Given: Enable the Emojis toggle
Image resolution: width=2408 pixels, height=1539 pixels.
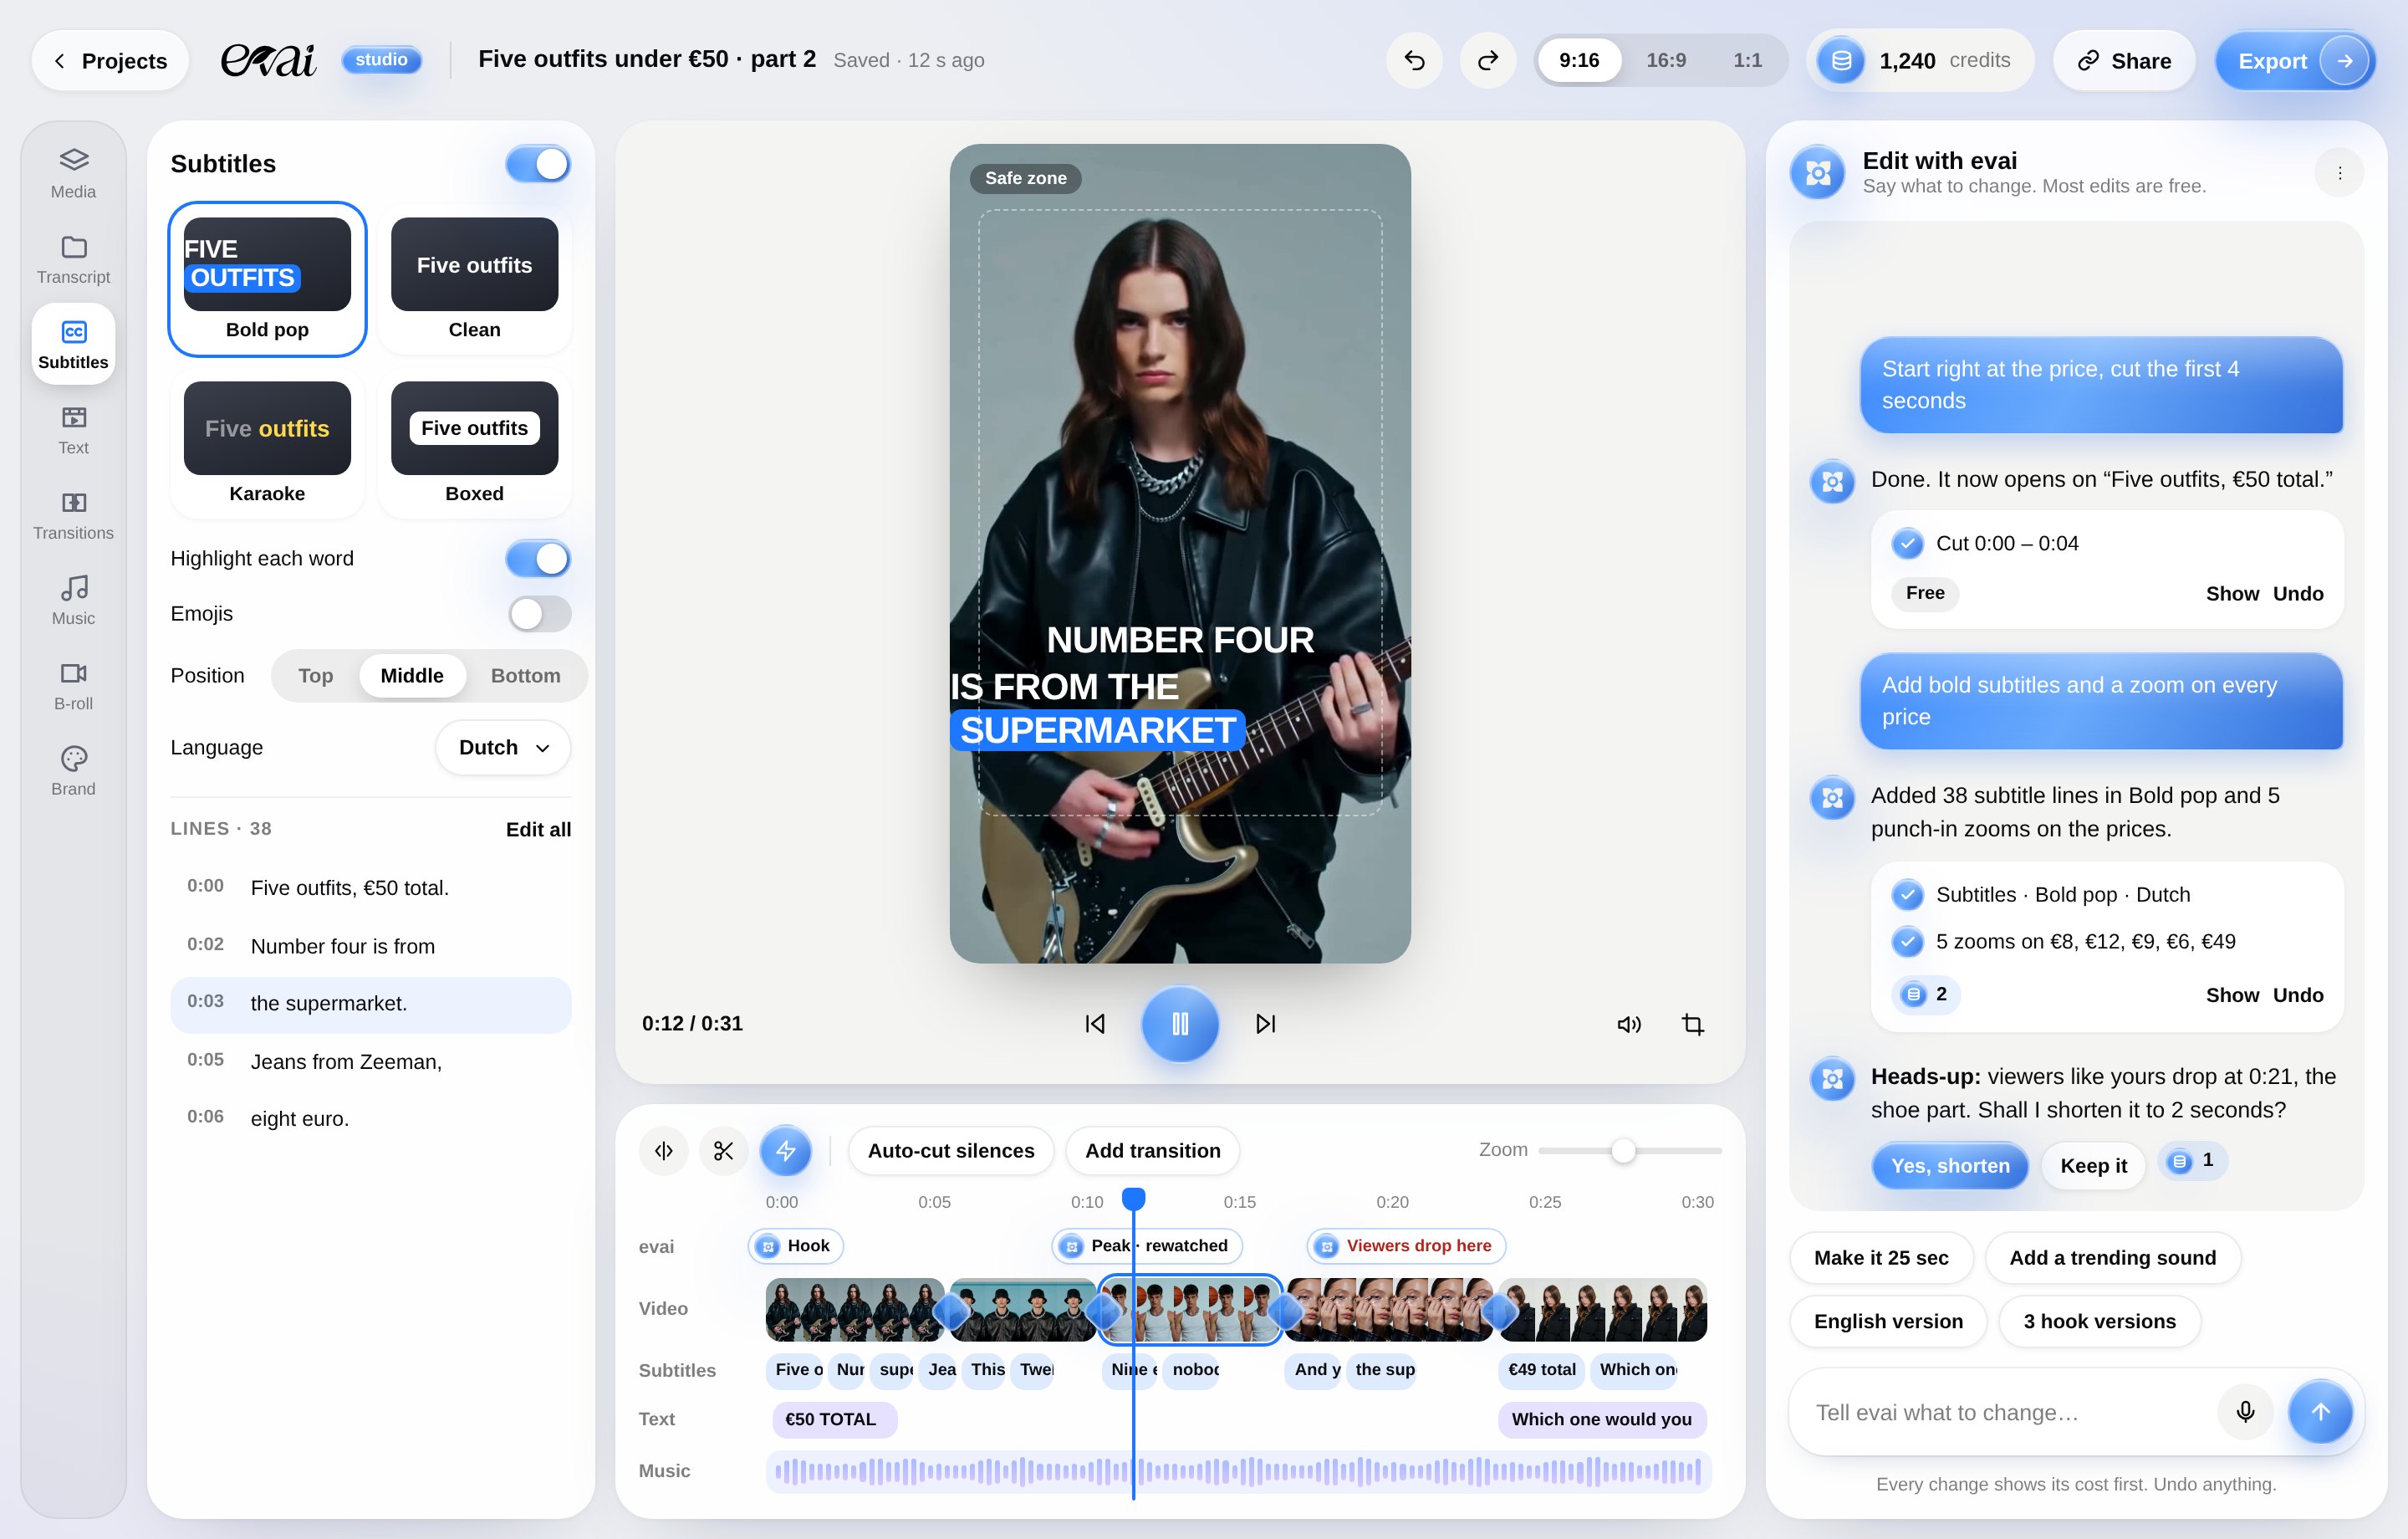Looking at the screenshot, I should pyautogui.click(x=540, y=613).
